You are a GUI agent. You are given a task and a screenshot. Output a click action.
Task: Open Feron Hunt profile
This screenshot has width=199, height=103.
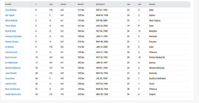pos(10,79)
